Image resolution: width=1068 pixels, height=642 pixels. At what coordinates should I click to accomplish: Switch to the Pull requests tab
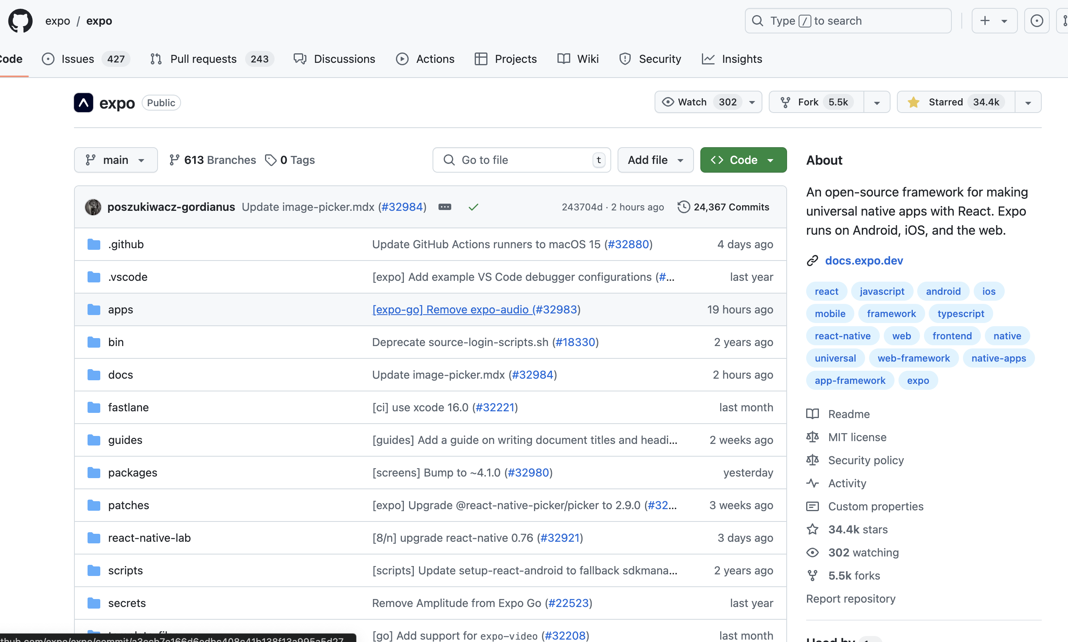pos(203,59)
